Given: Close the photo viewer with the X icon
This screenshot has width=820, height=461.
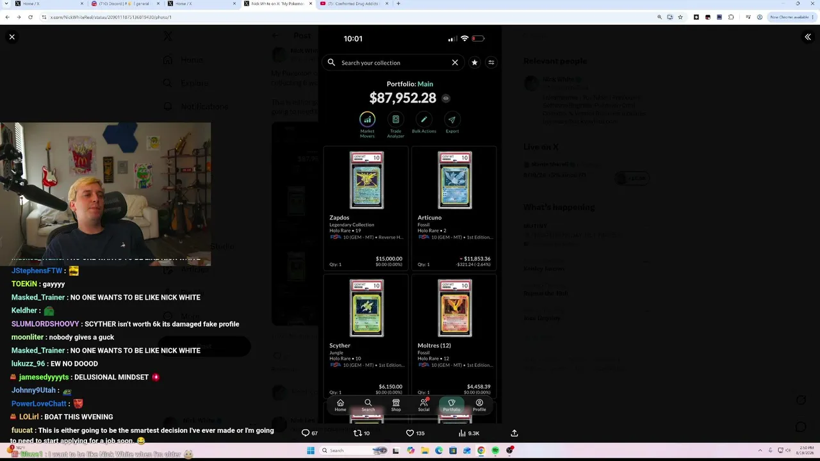Looking at the screenshot, I should [12, 37].
